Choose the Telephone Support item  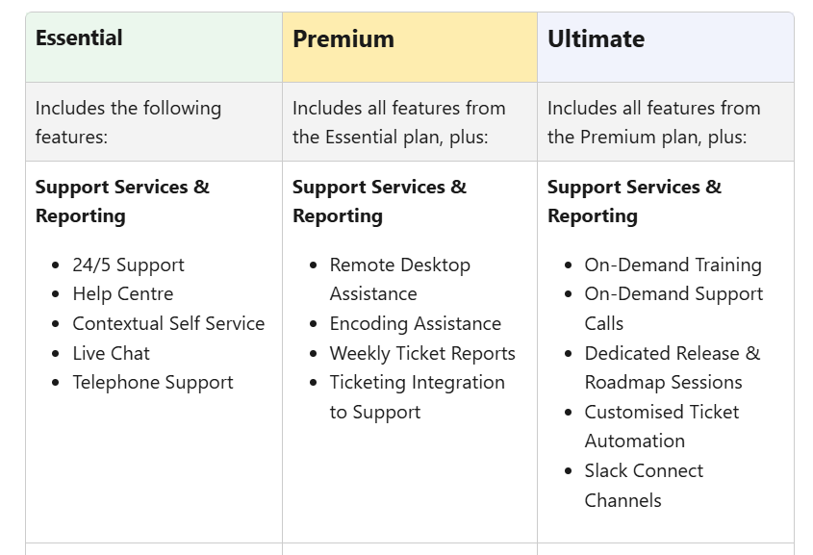[152, 382]
